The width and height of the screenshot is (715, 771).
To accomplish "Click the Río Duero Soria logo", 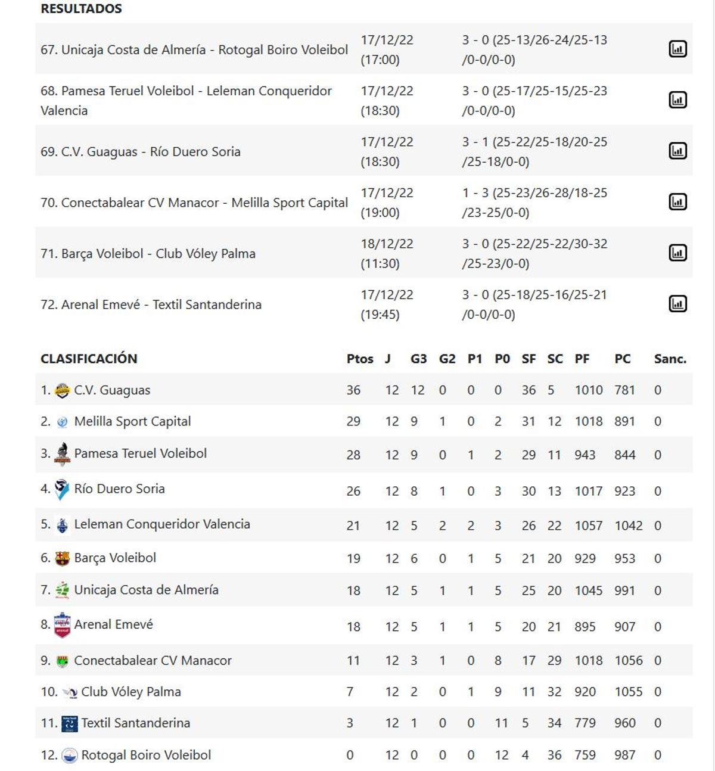I will [61, 490].
